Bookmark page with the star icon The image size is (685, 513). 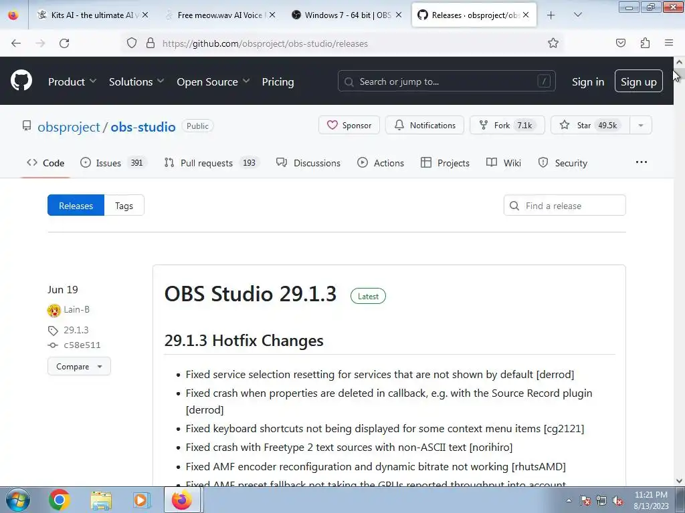tap(553, 43)
